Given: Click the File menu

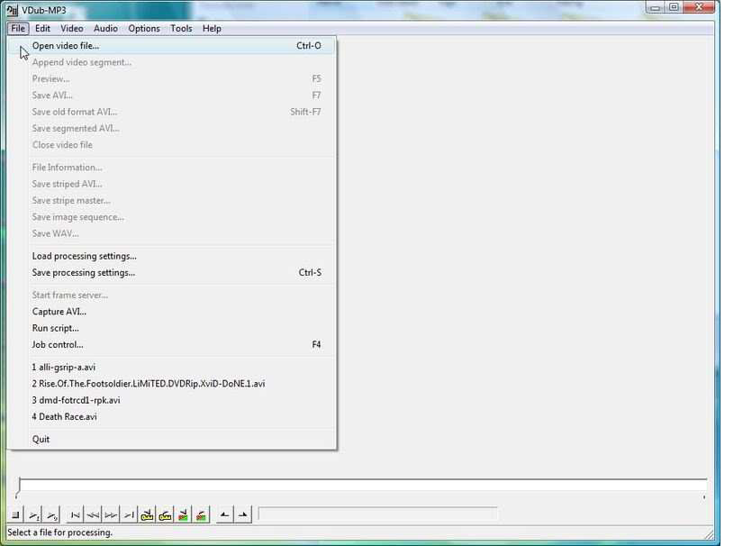Looking at the screenshot, I should pos(18,29).
